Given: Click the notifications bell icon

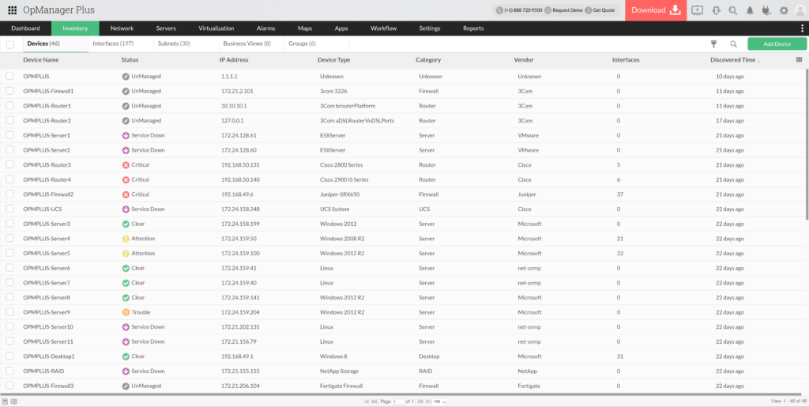Looking at the screenshot, I should 750,10.
